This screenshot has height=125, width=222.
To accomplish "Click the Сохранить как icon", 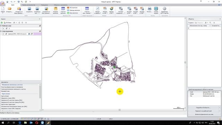I will coord(37,9).
